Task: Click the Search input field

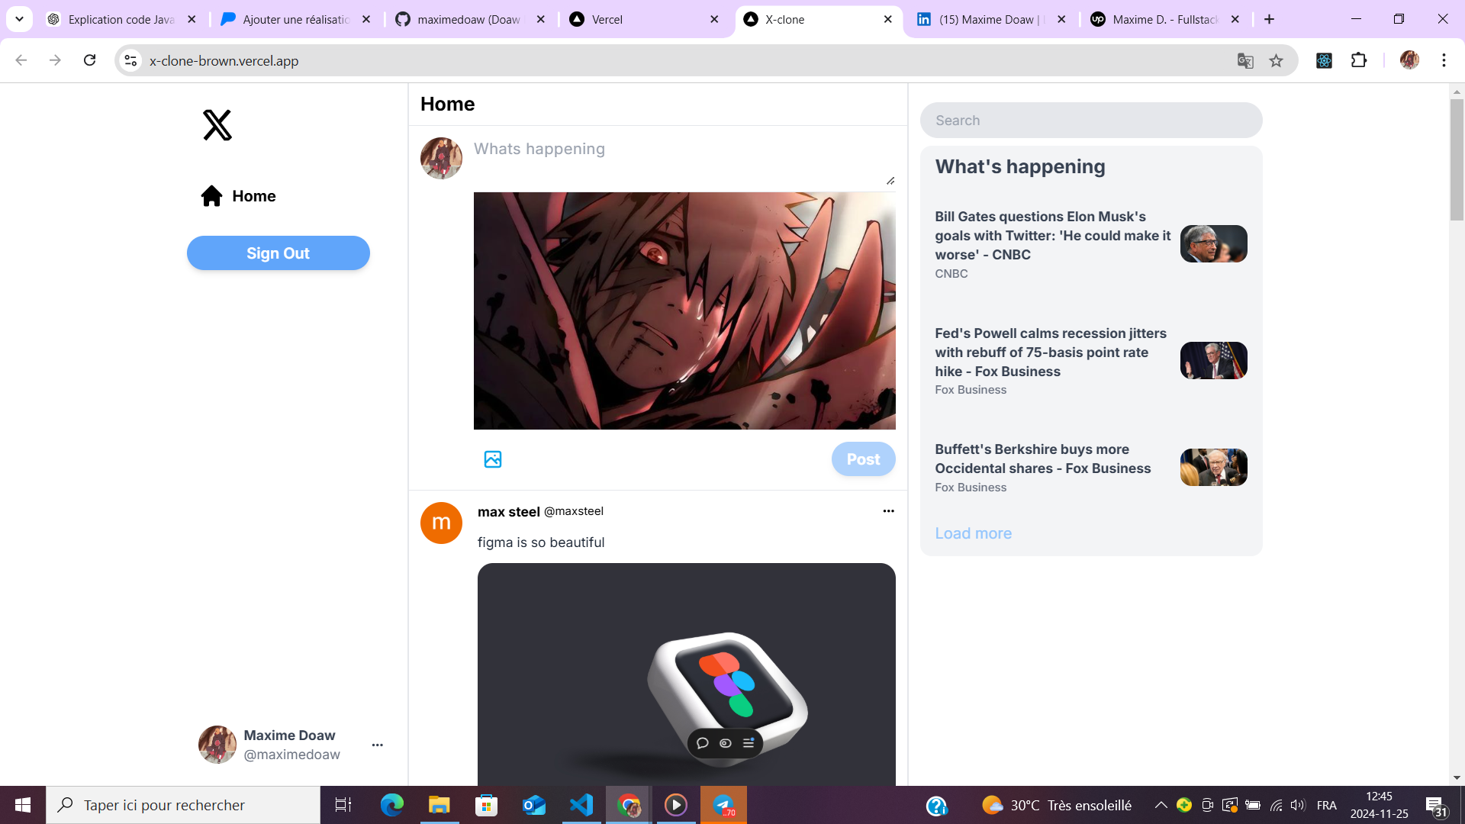Action: point(1090,120)
